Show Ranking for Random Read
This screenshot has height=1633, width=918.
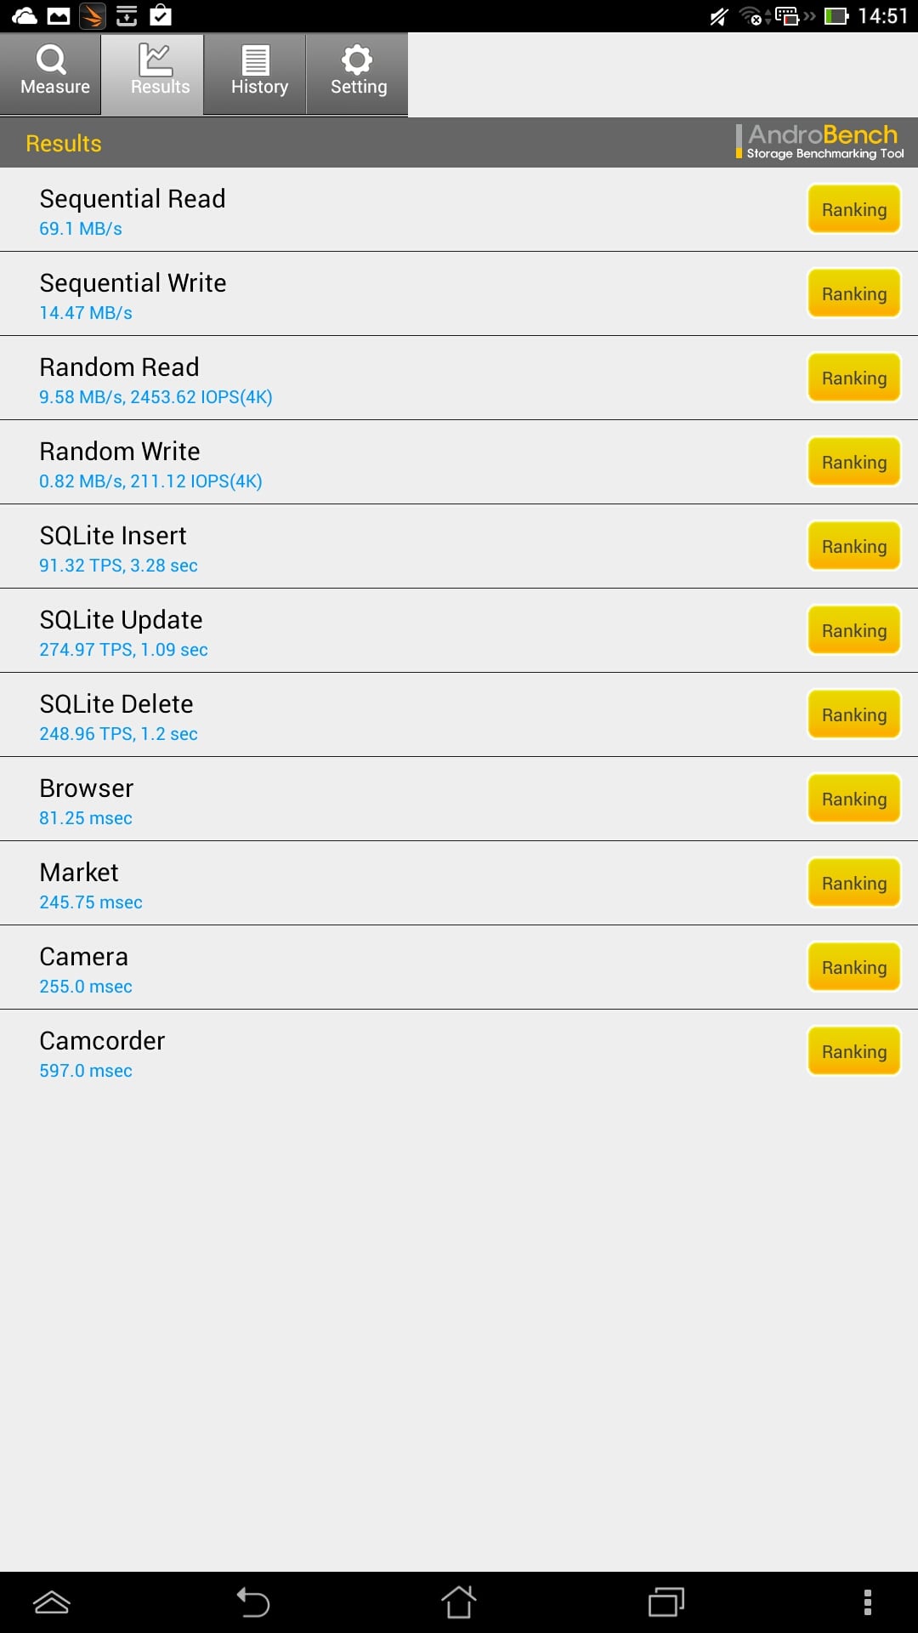pos(853,378)
